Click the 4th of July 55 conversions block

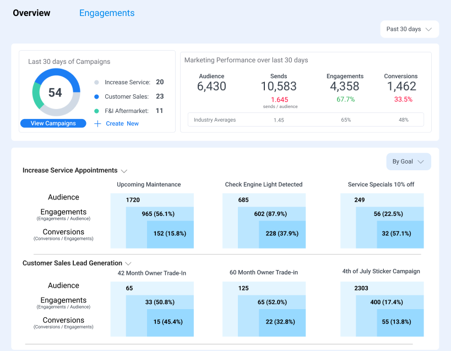[400, 323]
